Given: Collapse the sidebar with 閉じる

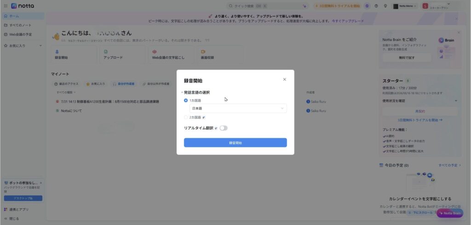Looking at the screenshot, I should 11,219.
